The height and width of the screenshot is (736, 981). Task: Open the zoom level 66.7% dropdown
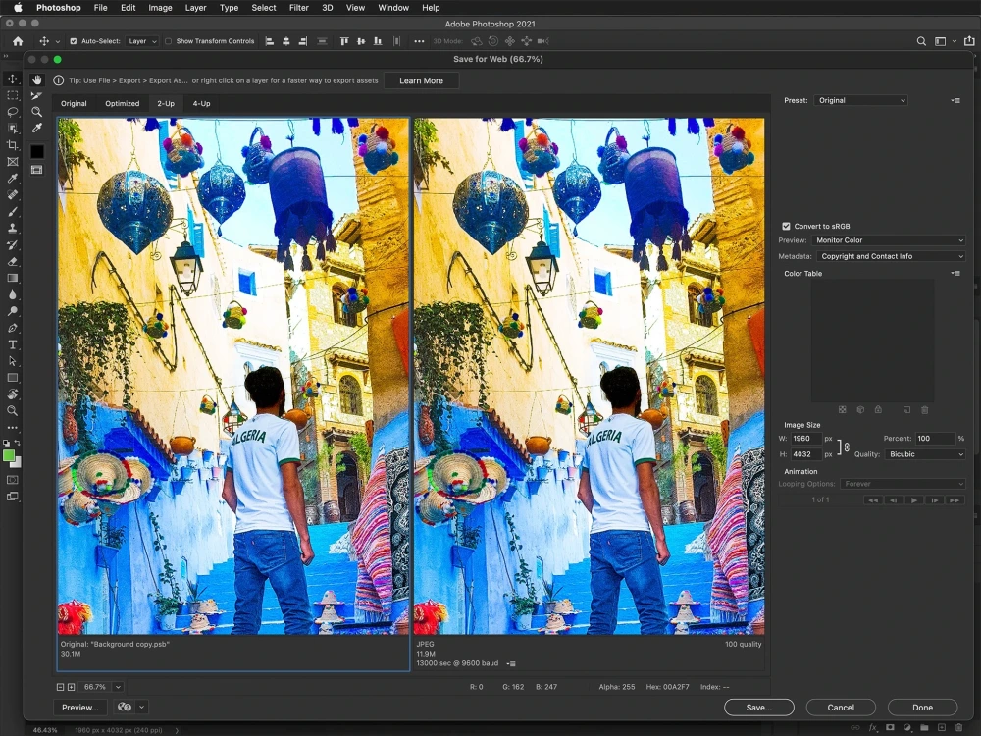[118, 687]
